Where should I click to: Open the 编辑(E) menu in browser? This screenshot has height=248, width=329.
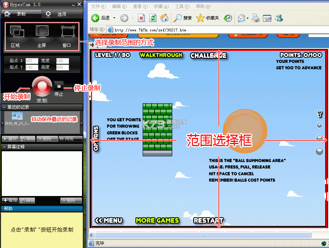[120, 6]
